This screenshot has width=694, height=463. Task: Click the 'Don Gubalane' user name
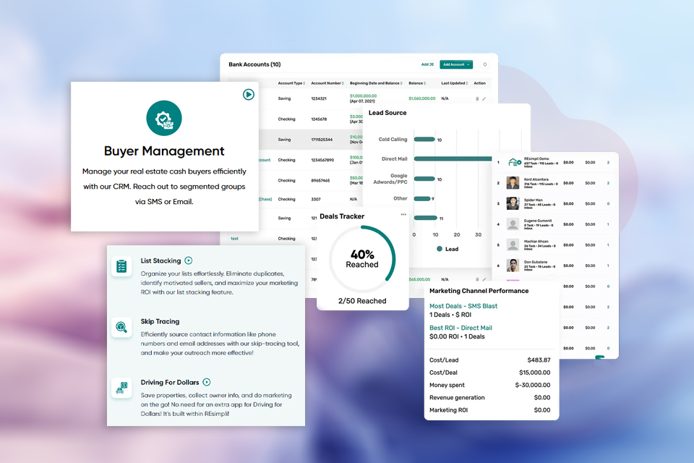536,262
